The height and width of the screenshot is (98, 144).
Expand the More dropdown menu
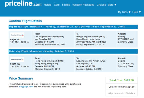112,5
